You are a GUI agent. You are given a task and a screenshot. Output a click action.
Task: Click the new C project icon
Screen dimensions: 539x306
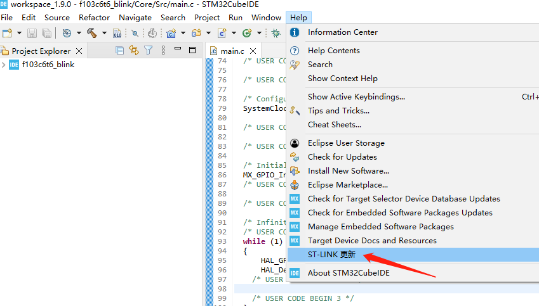pos(171,34)
